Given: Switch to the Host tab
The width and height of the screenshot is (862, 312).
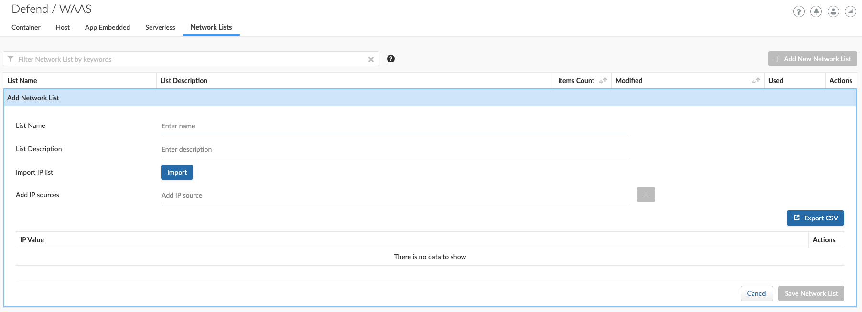Looking at the screenshot, I should [63, 27].
